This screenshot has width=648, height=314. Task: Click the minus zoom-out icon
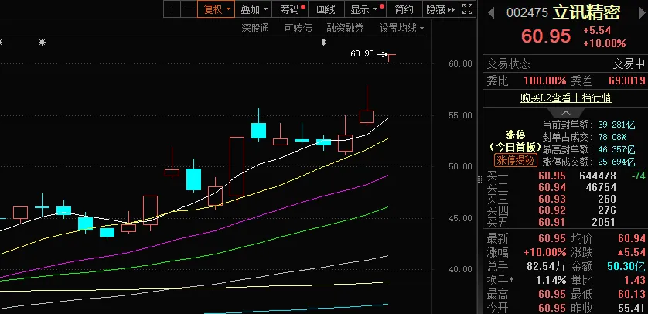[x=189, y=9]
